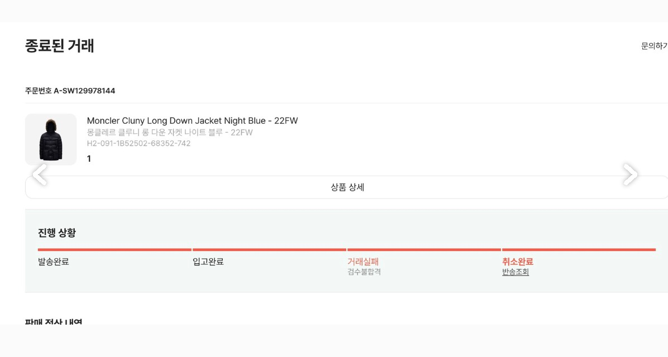Image resolution: width=668 pixels, height=357 pixels.
Task: Click the 검수불합격 status text
Action: (x=364, y=272)
